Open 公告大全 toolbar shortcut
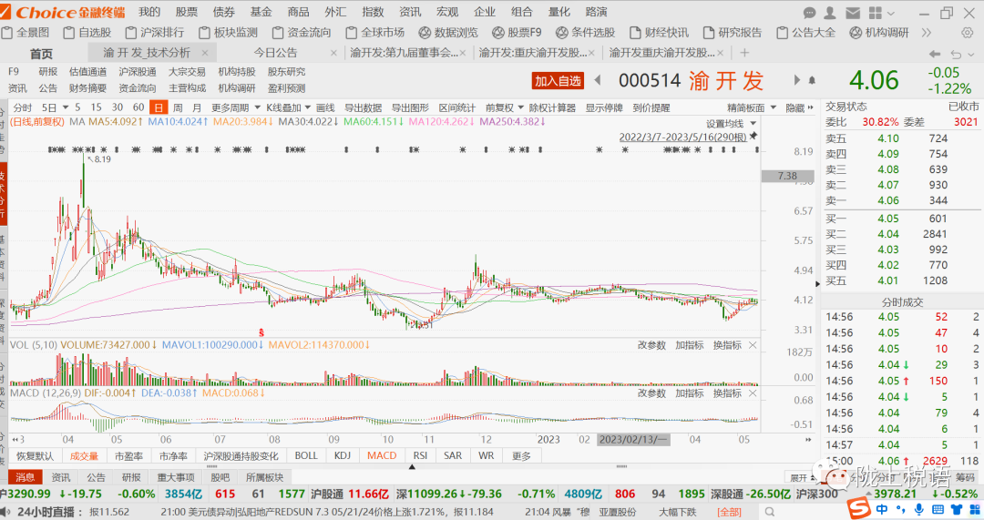The height and width of the screenshot is (520, 984). [805, 33]
